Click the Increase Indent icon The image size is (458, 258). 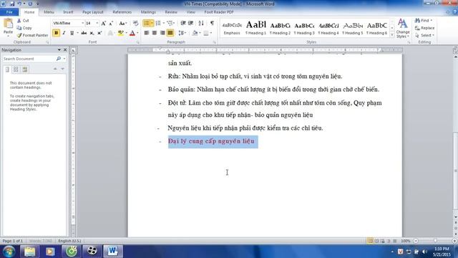pyautogui.click(x=191, y=23)
